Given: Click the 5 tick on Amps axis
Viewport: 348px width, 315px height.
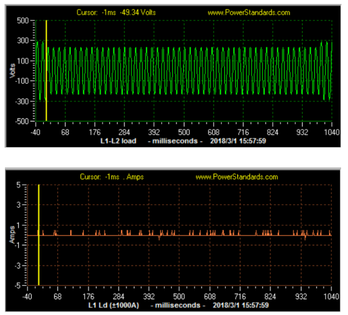Looking at the screenshot, I should click(23, 185).
